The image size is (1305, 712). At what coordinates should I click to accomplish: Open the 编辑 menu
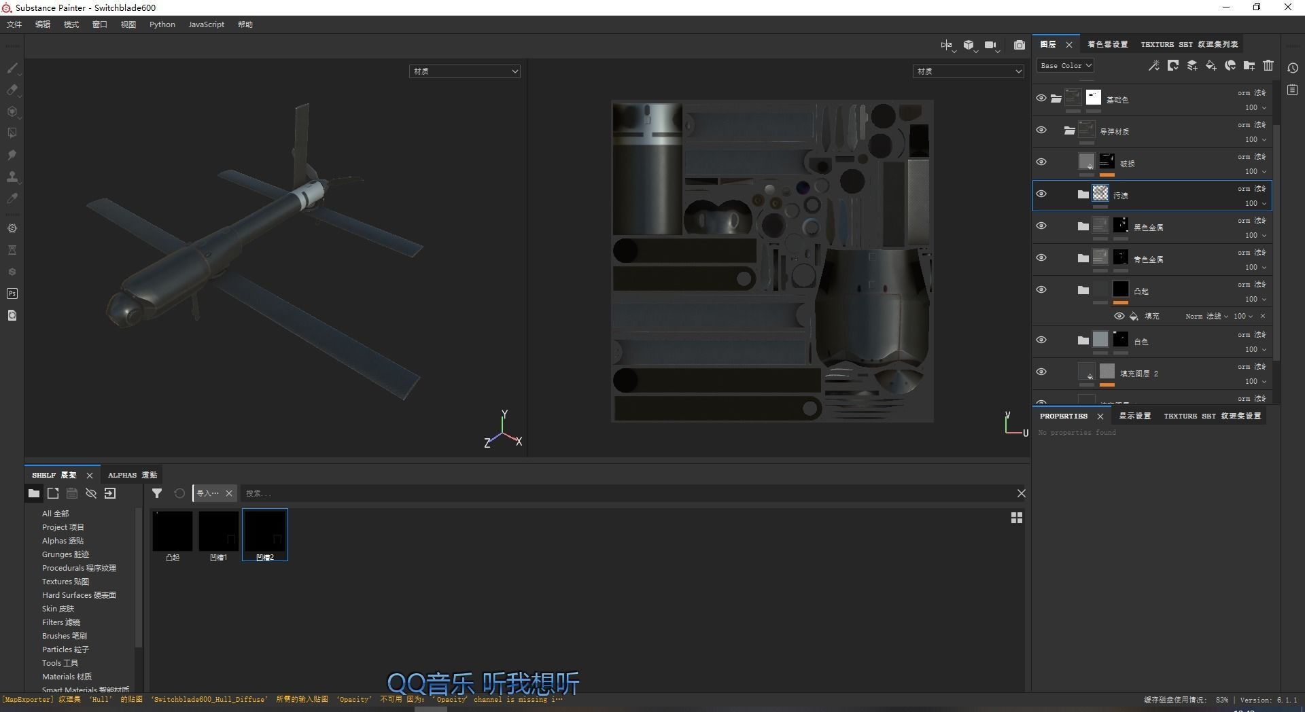click(x=43, y=24)
